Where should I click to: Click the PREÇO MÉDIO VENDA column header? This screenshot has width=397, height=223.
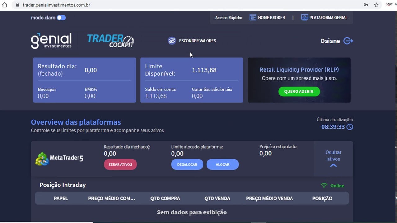[270, 199]
